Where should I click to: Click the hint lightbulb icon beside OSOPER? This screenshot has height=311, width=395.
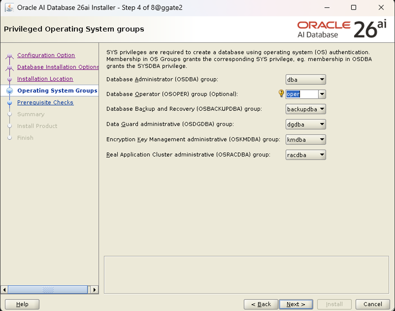281,93
